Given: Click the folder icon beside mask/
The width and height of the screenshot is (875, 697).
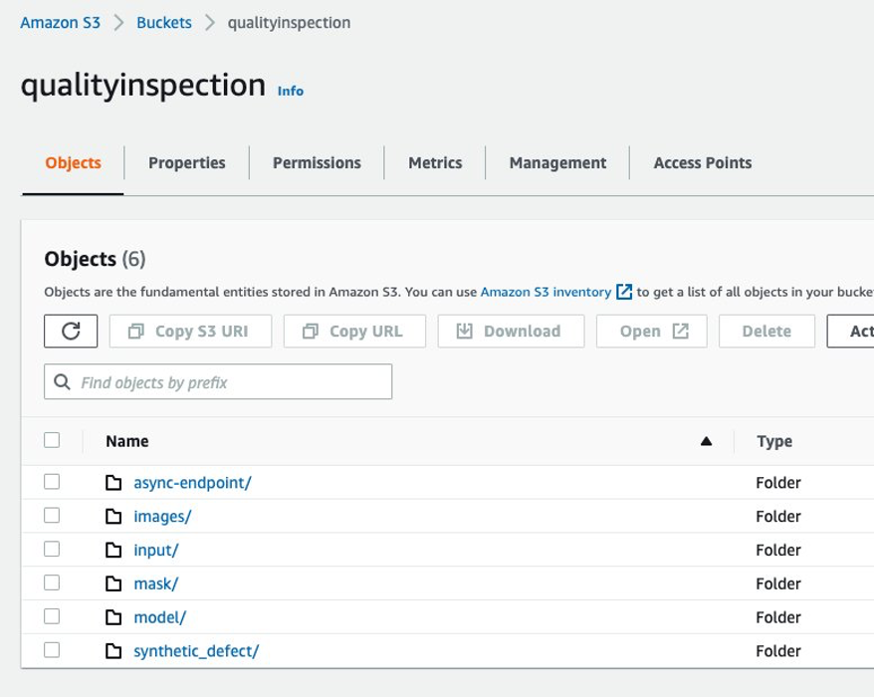Looking at the screenshot, I should tap(113, 583).
